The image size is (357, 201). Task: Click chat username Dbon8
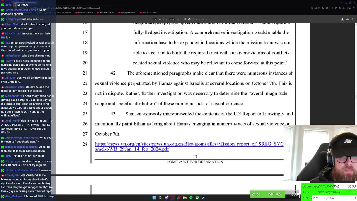point(8,156)
